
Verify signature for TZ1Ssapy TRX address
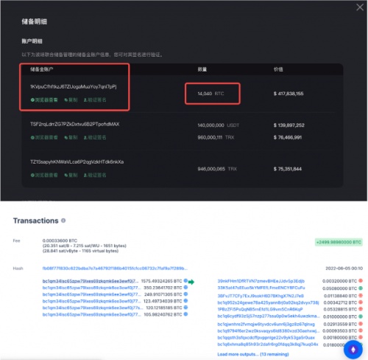[95, 175]
